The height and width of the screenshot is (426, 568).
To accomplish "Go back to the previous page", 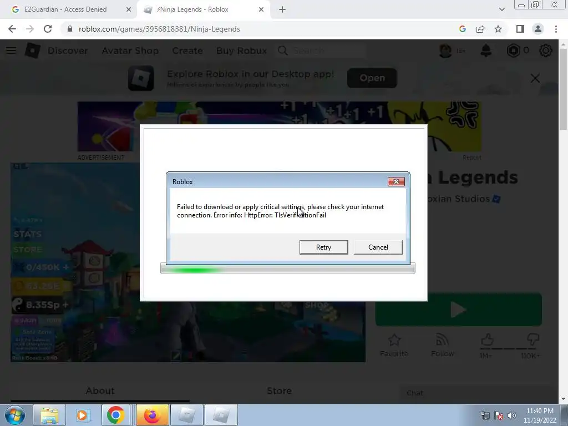I will (12, 29).
